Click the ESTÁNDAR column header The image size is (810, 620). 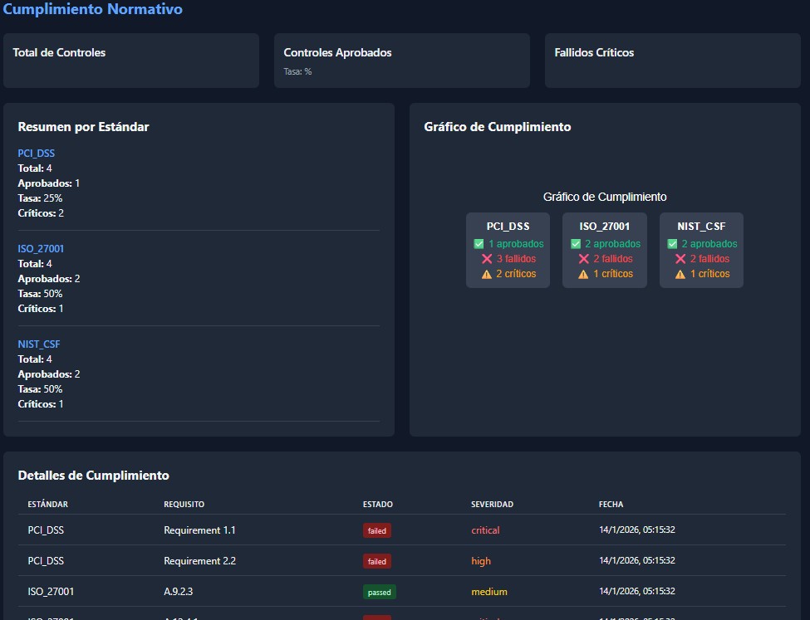pyautogui.click(x=48, y=505)
